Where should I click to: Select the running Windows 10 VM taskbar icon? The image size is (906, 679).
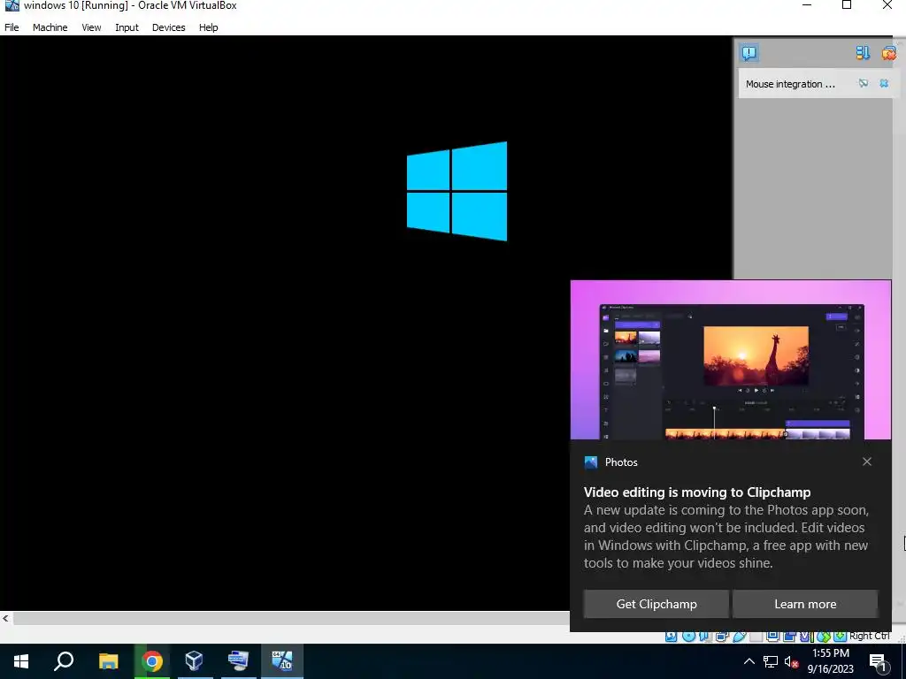(x=282, y=661)
